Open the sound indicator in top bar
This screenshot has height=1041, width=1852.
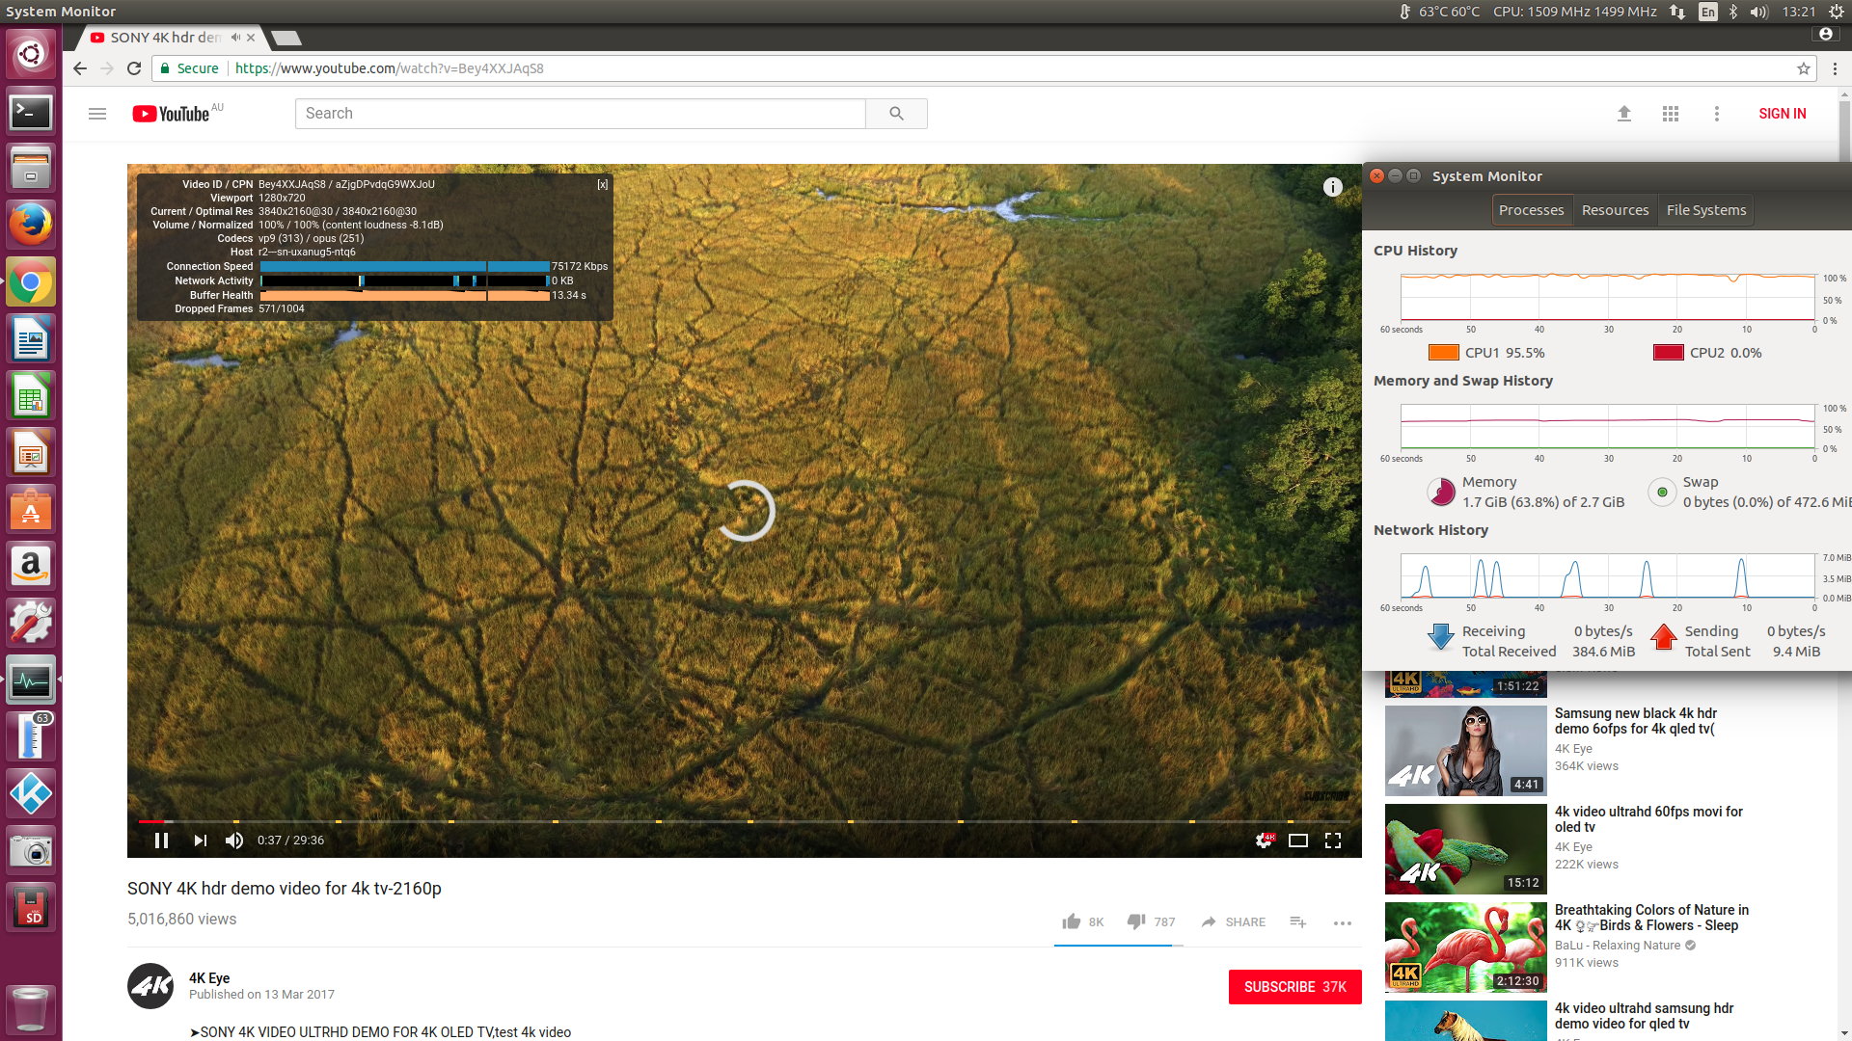click(1758, 12)
